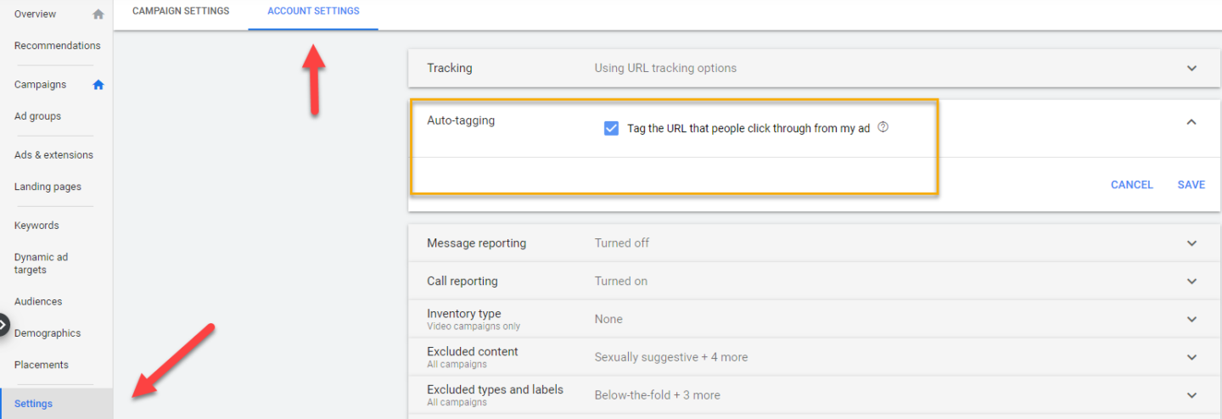Open Ads & extensions page
The height and width of the screenshot is (419, 1222).
53,155
